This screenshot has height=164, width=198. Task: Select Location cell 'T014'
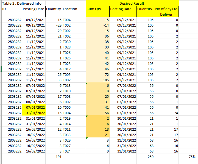[74, 124]
